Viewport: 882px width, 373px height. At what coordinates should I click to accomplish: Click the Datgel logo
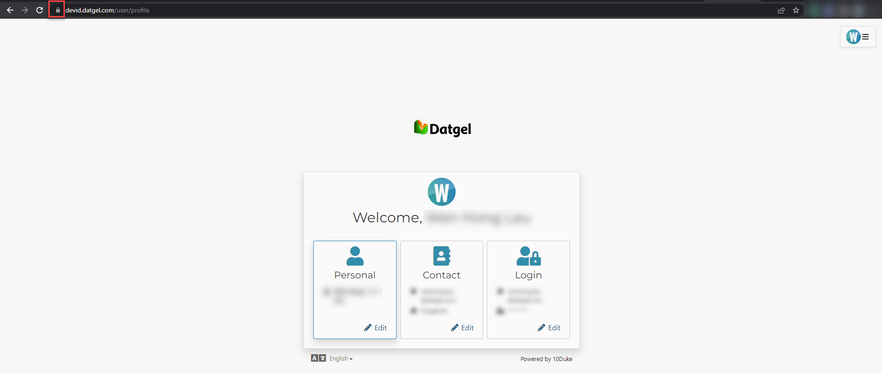click(x=442, y=129)
